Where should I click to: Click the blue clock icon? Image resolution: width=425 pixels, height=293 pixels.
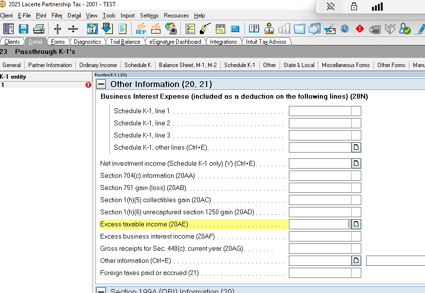(345, 29)
